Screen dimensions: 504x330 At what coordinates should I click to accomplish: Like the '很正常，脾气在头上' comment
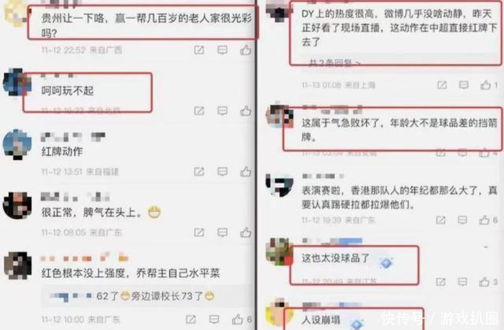tap(246, 232)
